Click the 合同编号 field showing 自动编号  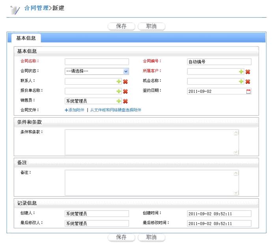click(x=219, y=62)
